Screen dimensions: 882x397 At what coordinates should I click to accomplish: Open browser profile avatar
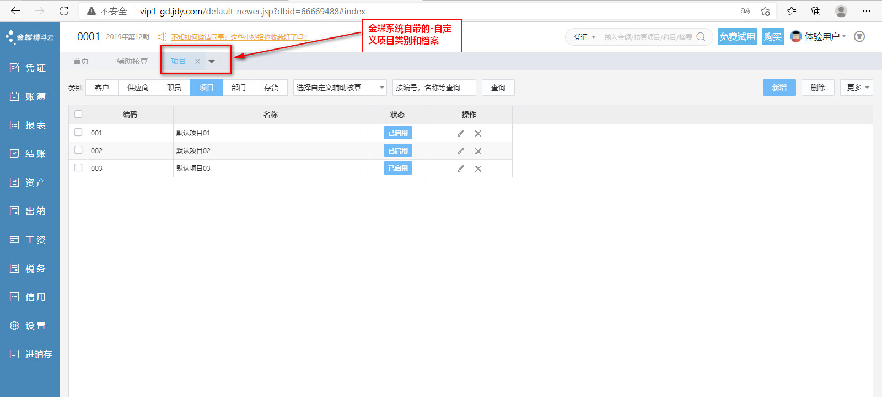pyautogui.click(x=841, y=11)
